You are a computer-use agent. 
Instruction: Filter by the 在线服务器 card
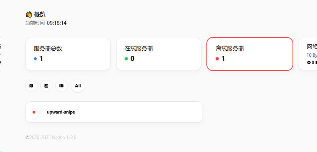(159, 54)
